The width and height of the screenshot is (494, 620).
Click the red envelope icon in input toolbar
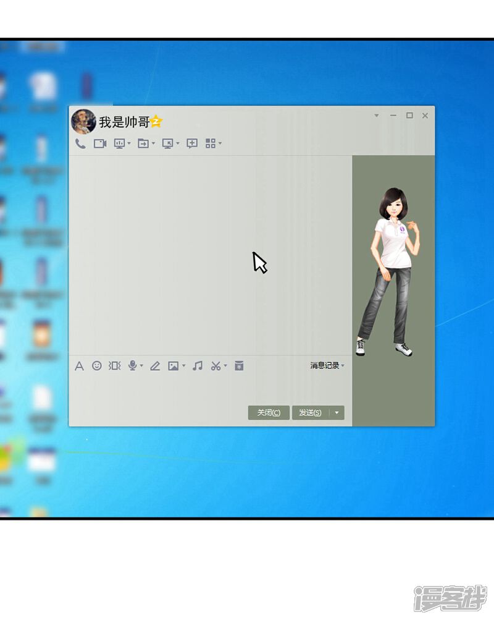(239, 366)
